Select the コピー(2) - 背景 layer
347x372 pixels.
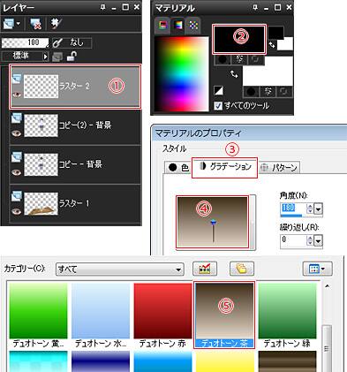(x=75, y=125)
